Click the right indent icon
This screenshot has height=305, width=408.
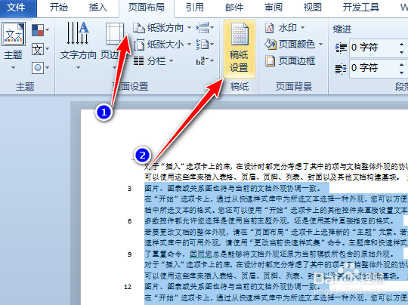pyautogui.click(x=341, y=69)
